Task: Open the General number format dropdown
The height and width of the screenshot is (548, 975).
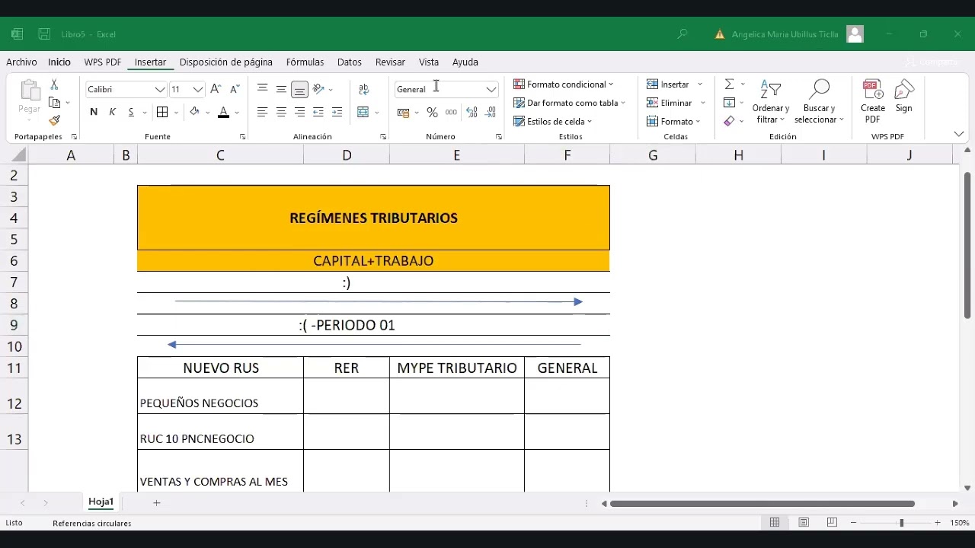Action: point(491,89)
